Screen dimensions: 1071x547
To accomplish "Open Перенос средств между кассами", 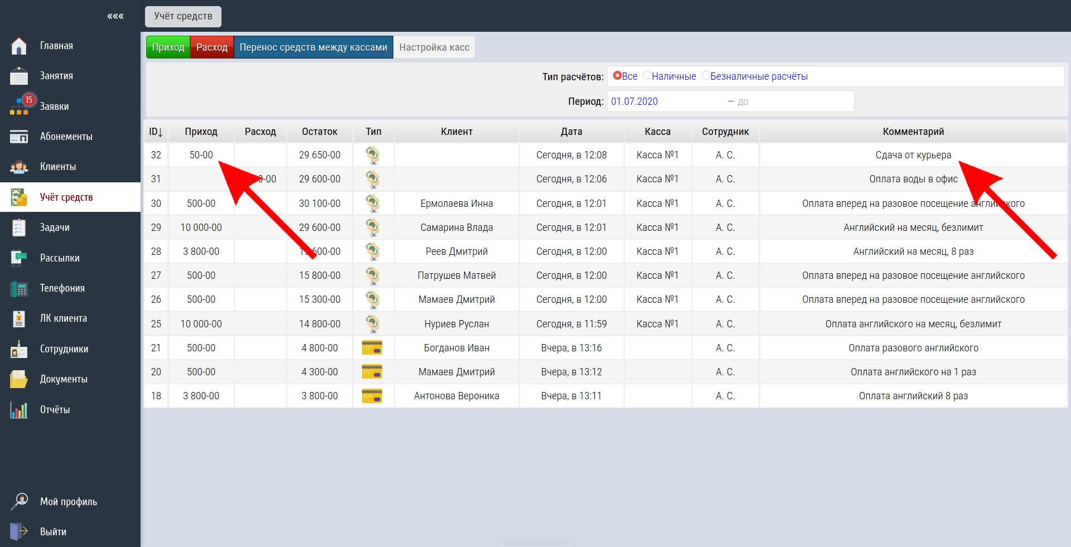I will point(313,47).
